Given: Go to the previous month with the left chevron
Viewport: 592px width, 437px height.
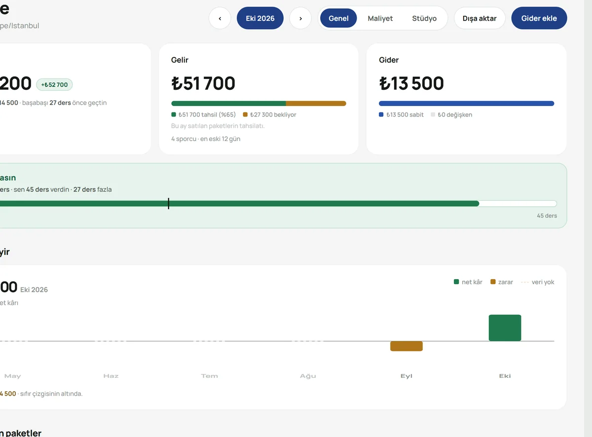Looking at the screenshot, I should [220, 18].
